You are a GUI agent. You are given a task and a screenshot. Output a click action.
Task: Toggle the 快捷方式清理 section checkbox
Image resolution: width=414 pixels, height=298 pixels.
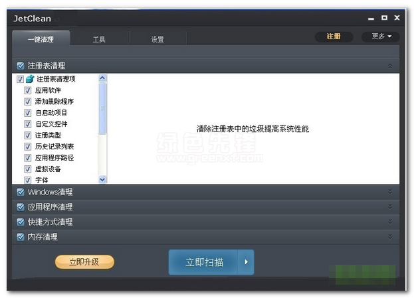pyautogui.click(x=21, y=222)
